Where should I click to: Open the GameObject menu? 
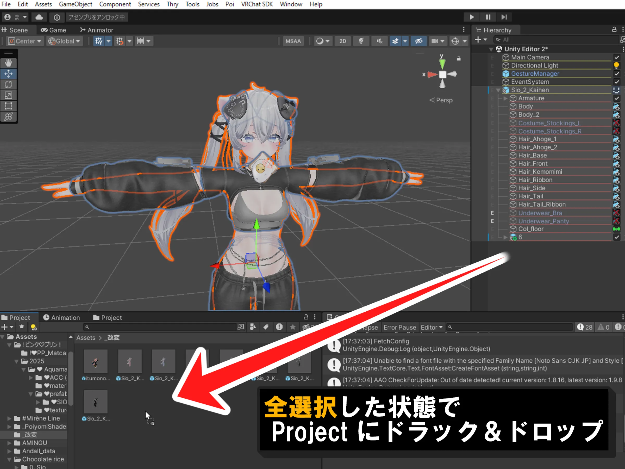pyautogui.click(x=76, y=4)
